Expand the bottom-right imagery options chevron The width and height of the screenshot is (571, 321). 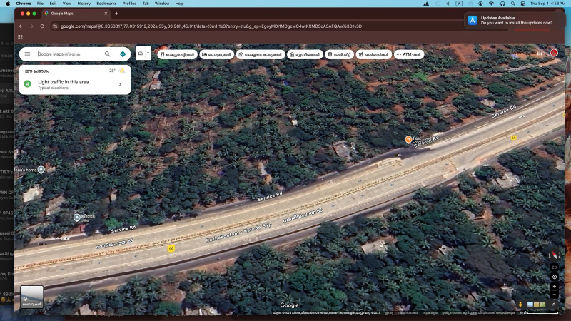tap(554, 305)
